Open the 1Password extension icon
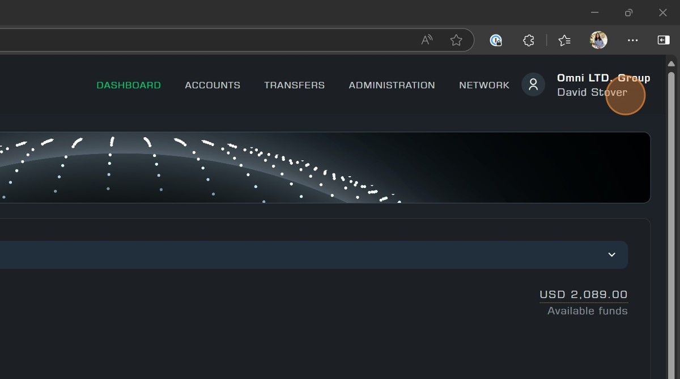The image size is (680, 379). tap(496, 40)
